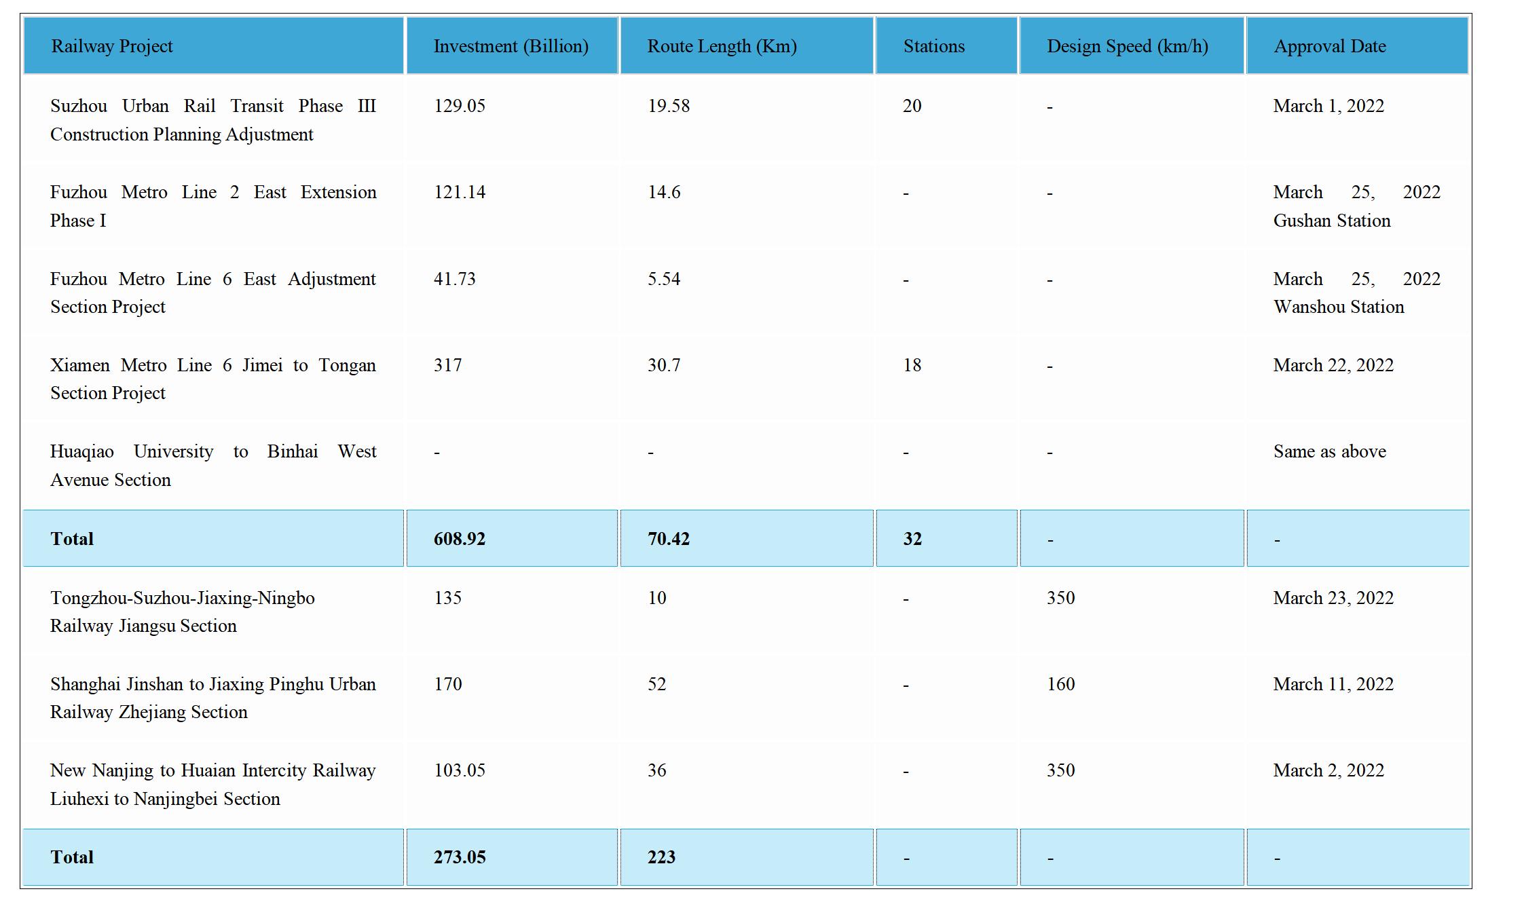Viewport: 1524px width, 902px height.
Task: Click the Suzhou Urban Rail Transit project cell
Action: pyautogui.click(x=212, y=120)
